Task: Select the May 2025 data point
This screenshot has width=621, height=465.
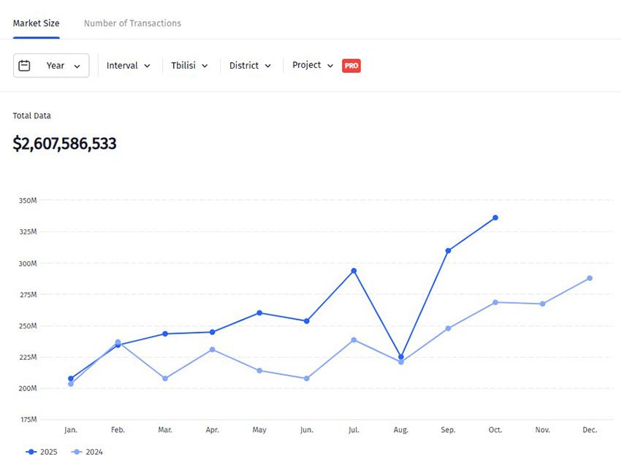Action: tap(259, 313)
